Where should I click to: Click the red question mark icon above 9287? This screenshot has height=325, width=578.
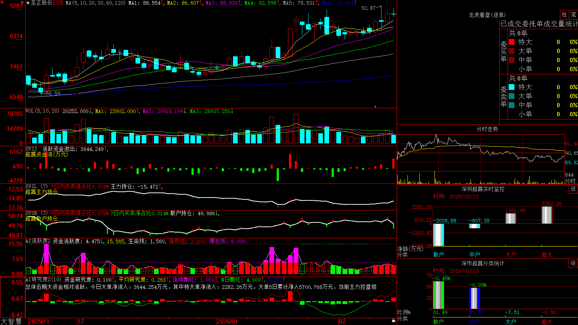coord(22,3)
